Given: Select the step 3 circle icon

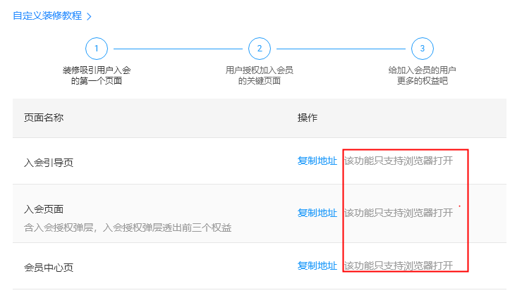Looking at the screenshot, I should [423, 49].
